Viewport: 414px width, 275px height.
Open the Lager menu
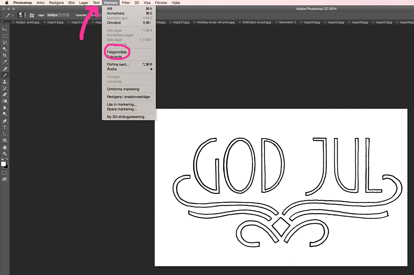tap(84, 3)
